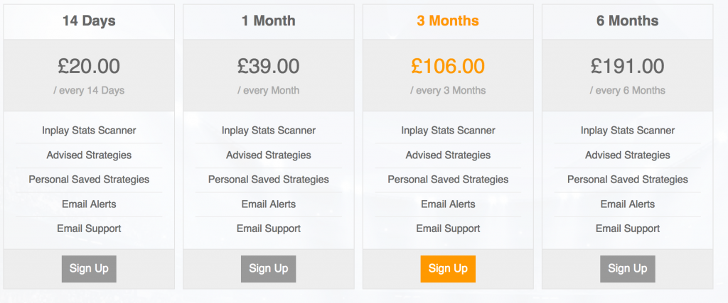This screenshot has height=303, width=728.
Task: Select the 14 Days plan heading
Action: [x=89, y=21]
